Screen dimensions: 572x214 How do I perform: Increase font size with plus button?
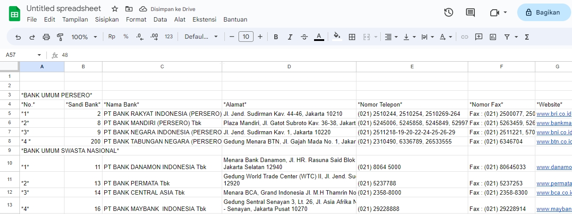click(x=260, y=37)
